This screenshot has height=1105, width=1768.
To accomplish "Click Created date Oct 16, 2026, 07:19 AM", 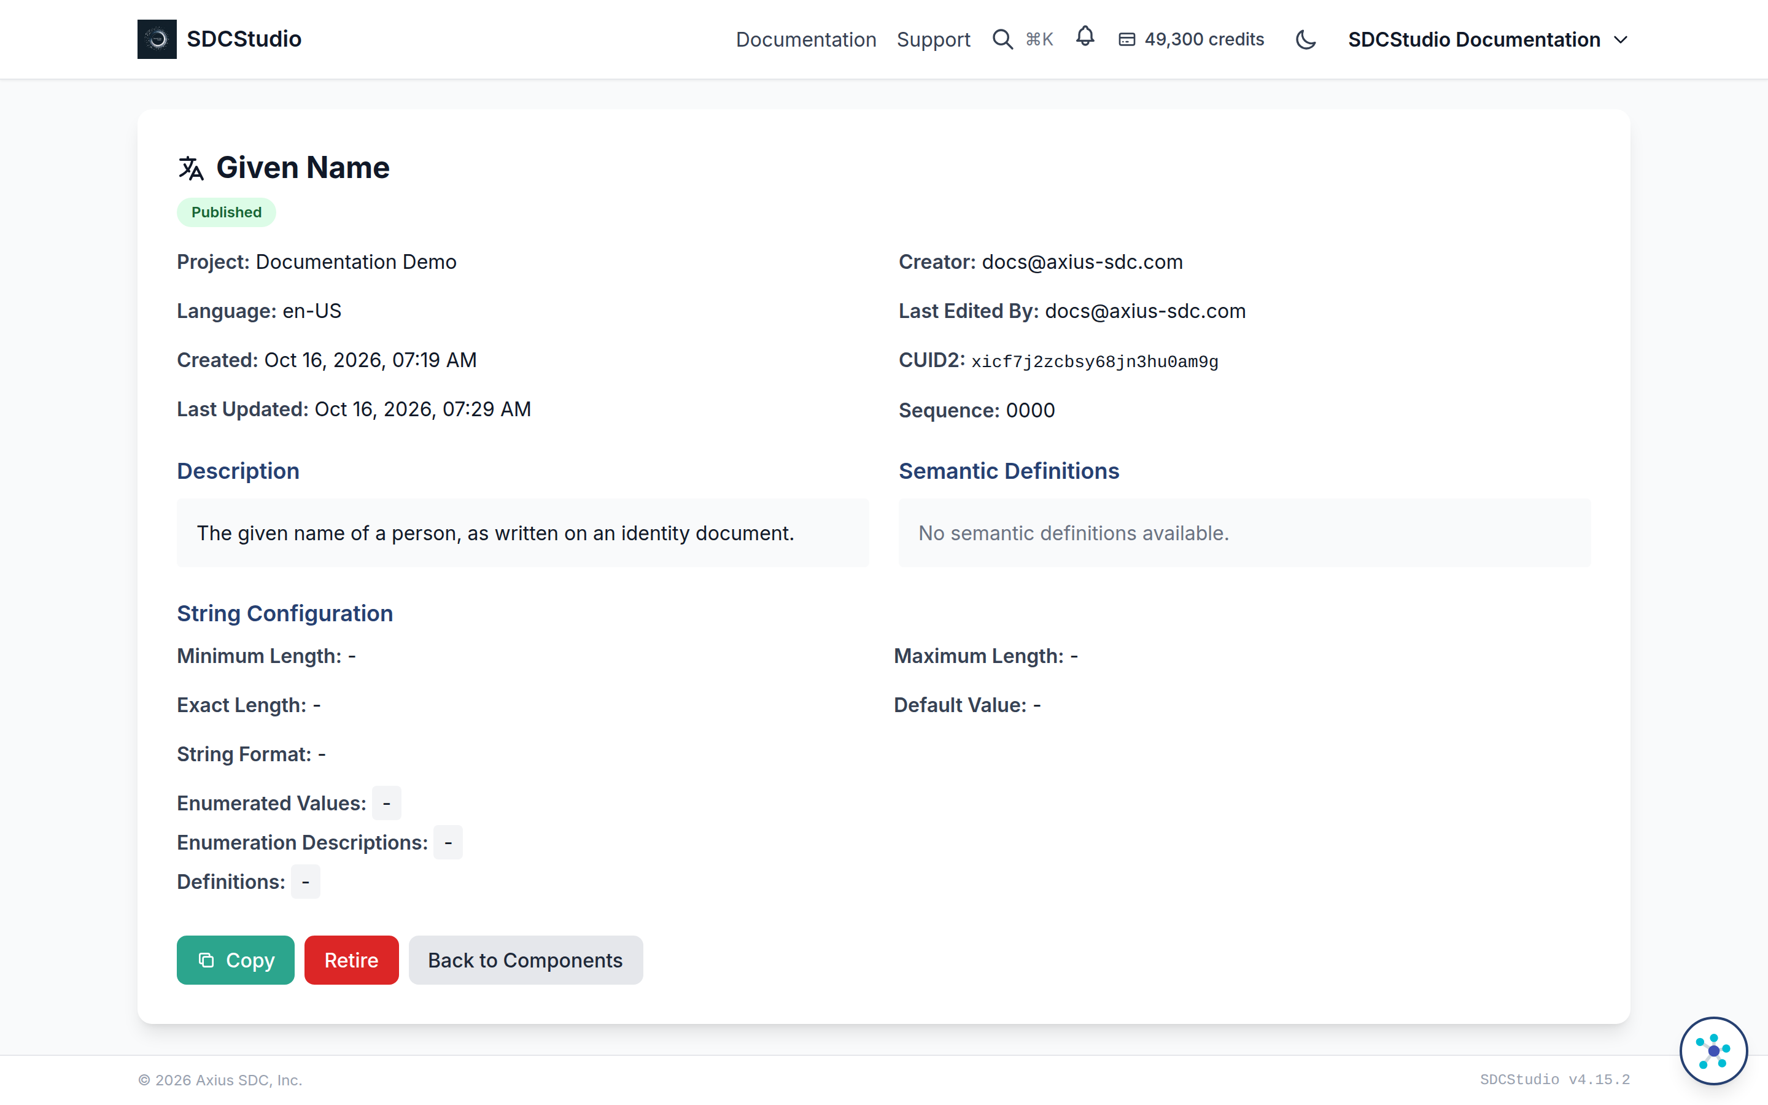I will pyautogui.click(x=370, y=360).
